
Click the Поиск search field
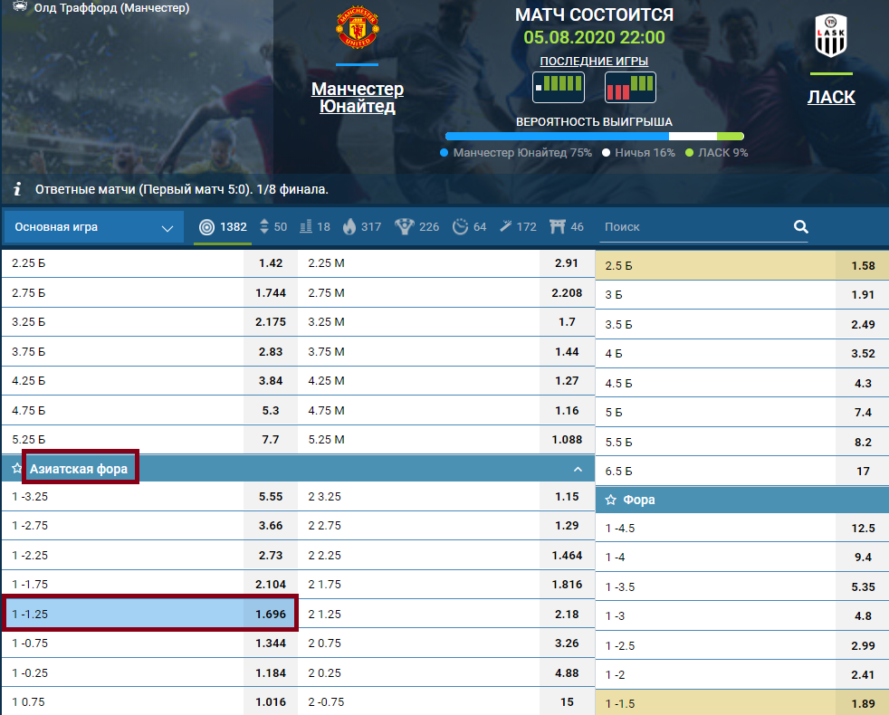point(693,227)
